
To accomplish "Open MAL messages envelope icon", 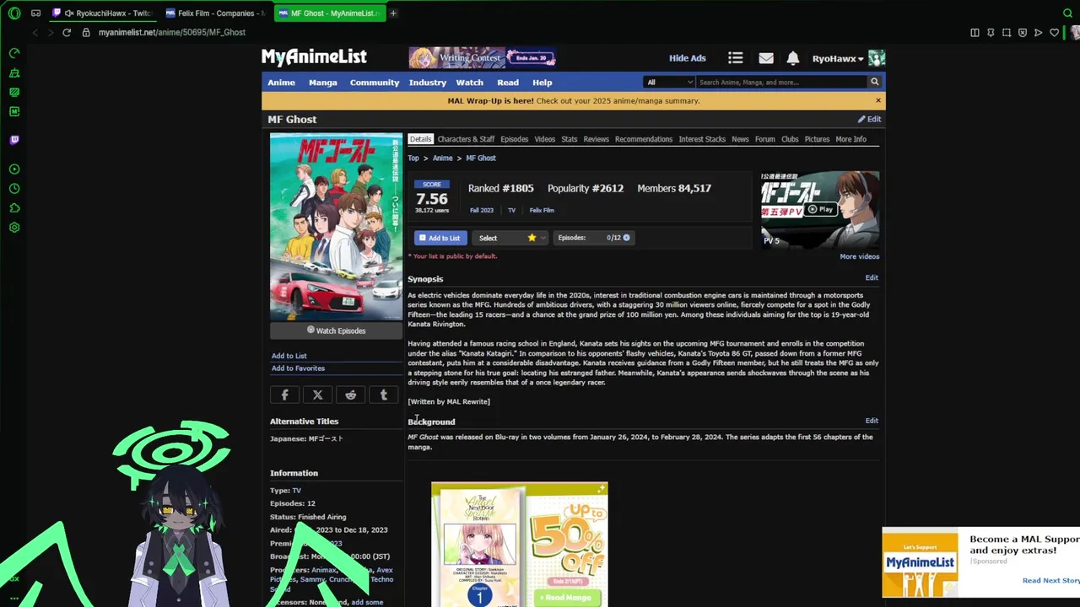I will 766,58.
